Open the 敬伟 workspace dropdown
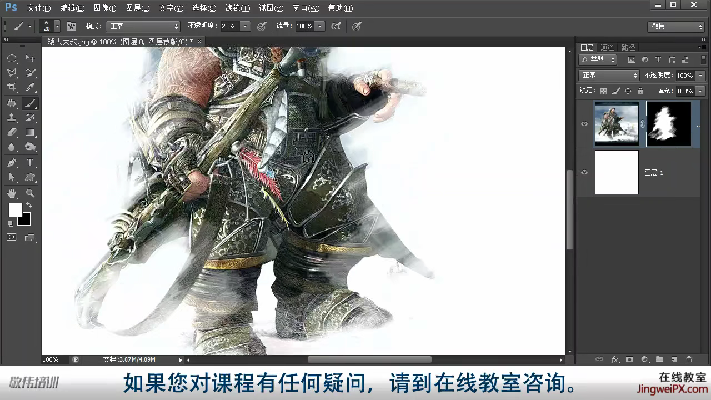Image resolution: width=711 pixels, height=400 pixels. click(676, 27)
